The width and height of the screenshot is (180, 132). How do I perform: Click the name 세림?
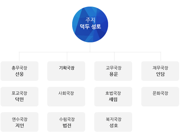point(113,100)
